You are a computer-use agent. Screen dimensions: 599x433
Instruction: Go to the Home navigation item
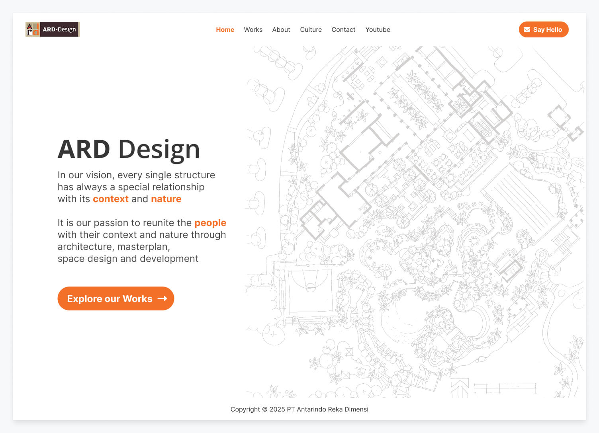[225, 29]
